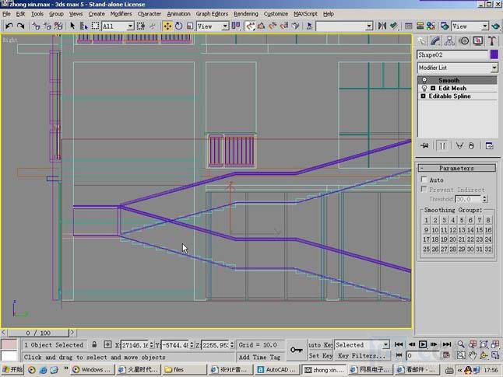
Task: Open the Modifiers menu
Action: click(121, 14)
